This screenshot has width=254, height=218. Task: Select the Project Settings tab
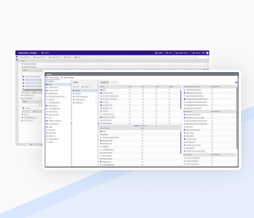(53, 78)
